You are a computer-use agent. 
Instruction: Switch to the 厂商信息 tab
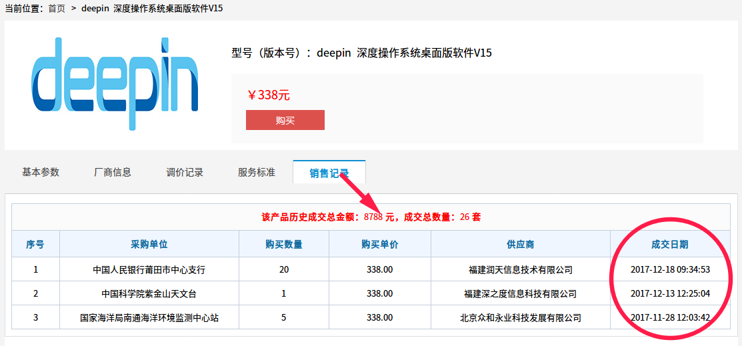pos(113,172)
